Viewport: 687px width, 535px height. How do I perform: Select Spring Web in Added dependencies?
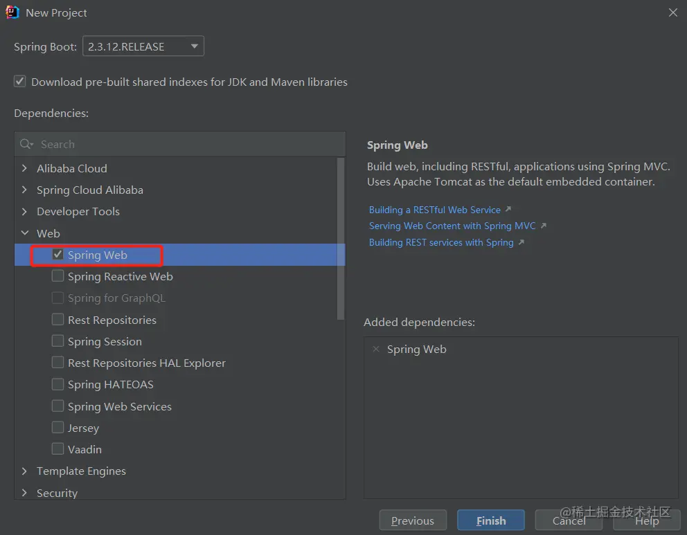pos(417,349)
